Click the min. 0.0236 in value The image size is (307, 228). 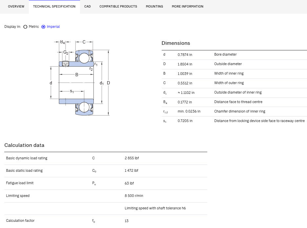pyautogui.click(x=189, y=111)
